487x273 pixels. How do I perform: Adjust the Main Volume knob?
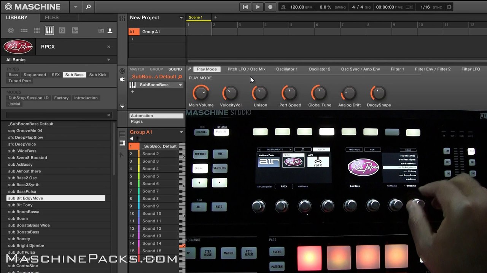[x=201, y=93]
